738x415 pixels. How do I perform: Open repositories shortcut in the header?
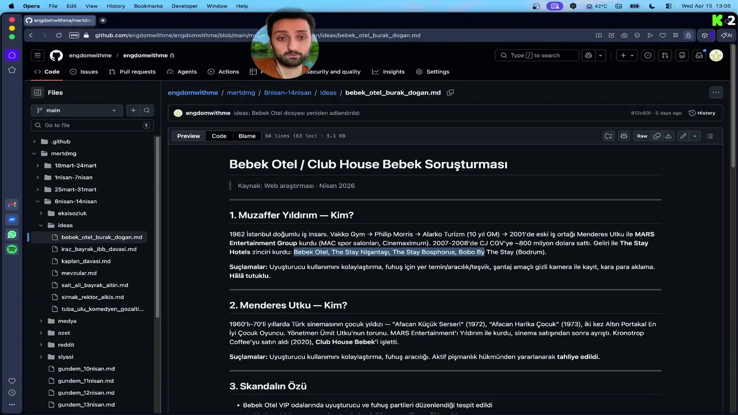[682, 55]
